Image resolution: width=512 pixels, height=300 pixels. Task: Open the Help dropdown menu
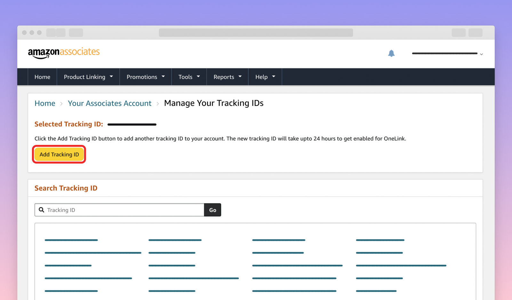click(265, 77)
